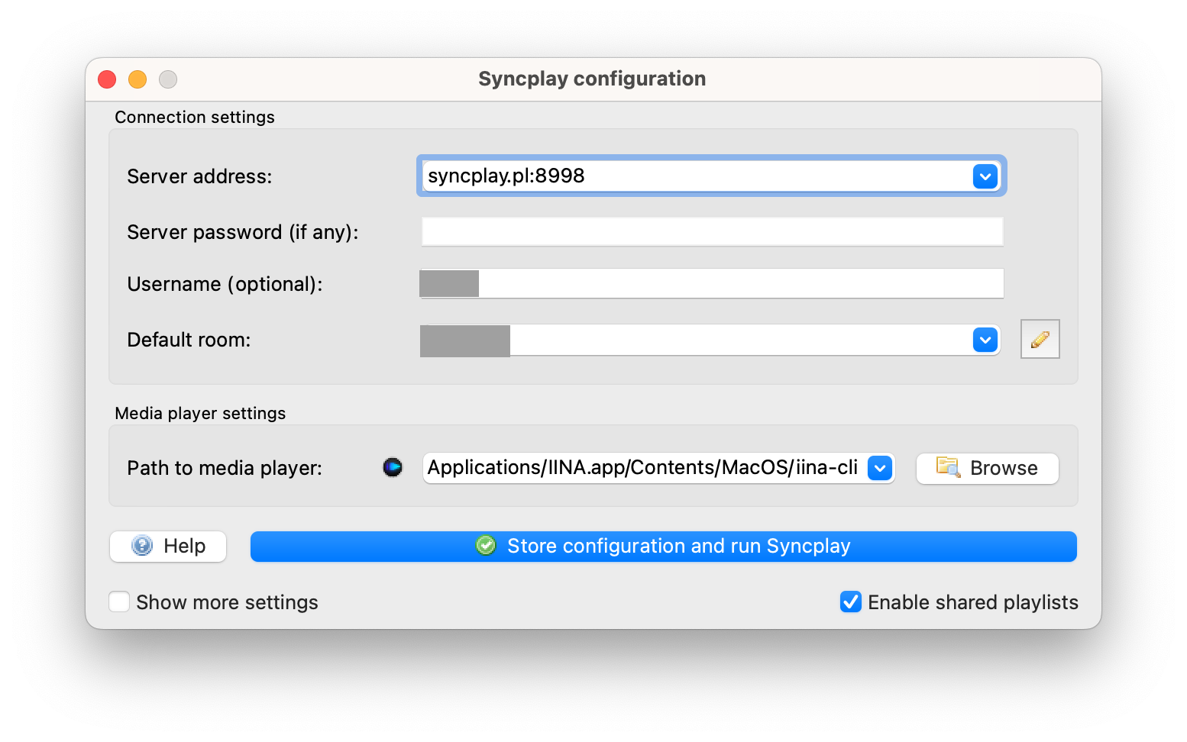1187x742 pixels.
Task: Click the Help question mark icon
Action: (x=142, y=545)
